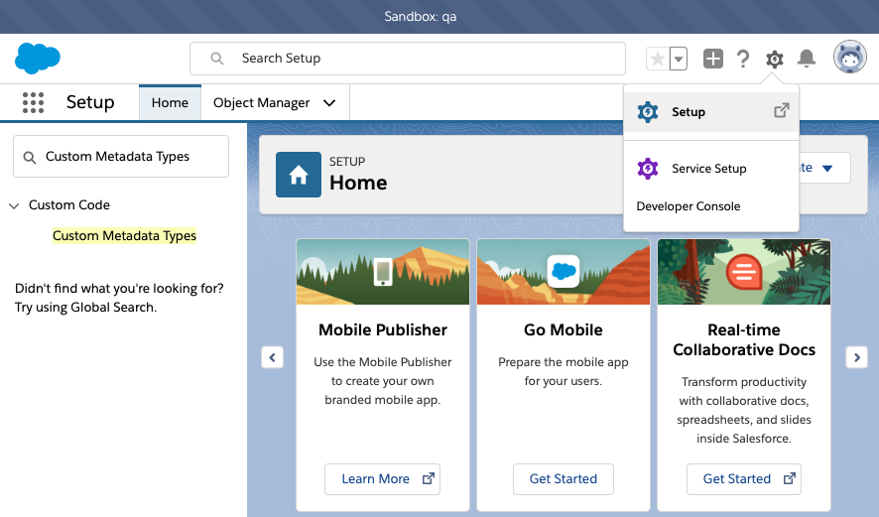Screen dimensions: 879x517
Task: Click the carousel previous arrow
Action: point(273,357)
